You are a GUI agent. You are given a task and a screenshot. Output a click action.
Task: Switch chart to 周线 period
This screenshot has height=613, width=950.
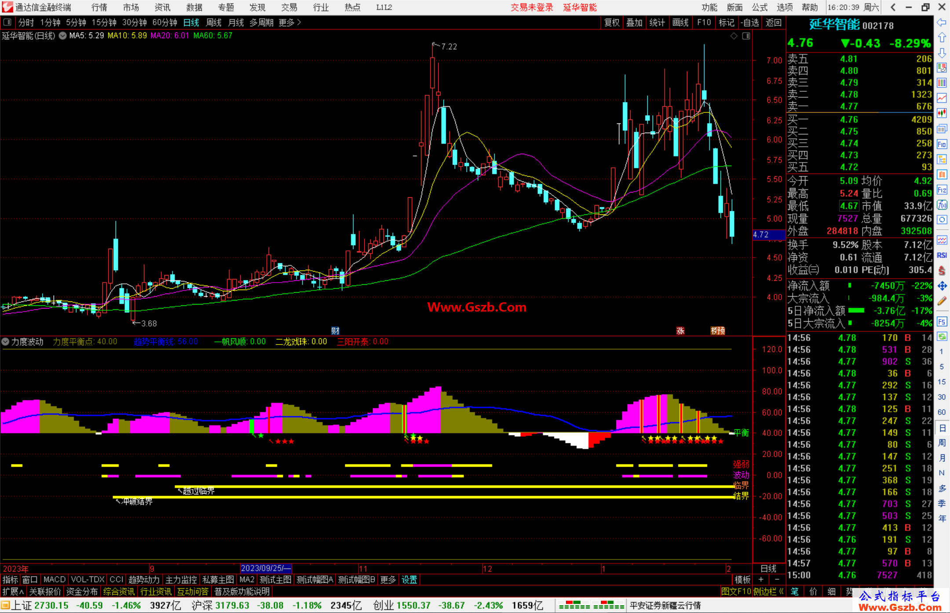pos(214,22)
